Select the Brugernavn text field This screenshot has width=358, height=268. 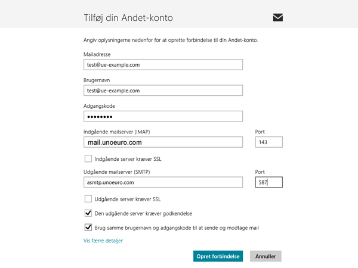coord(163,91)
